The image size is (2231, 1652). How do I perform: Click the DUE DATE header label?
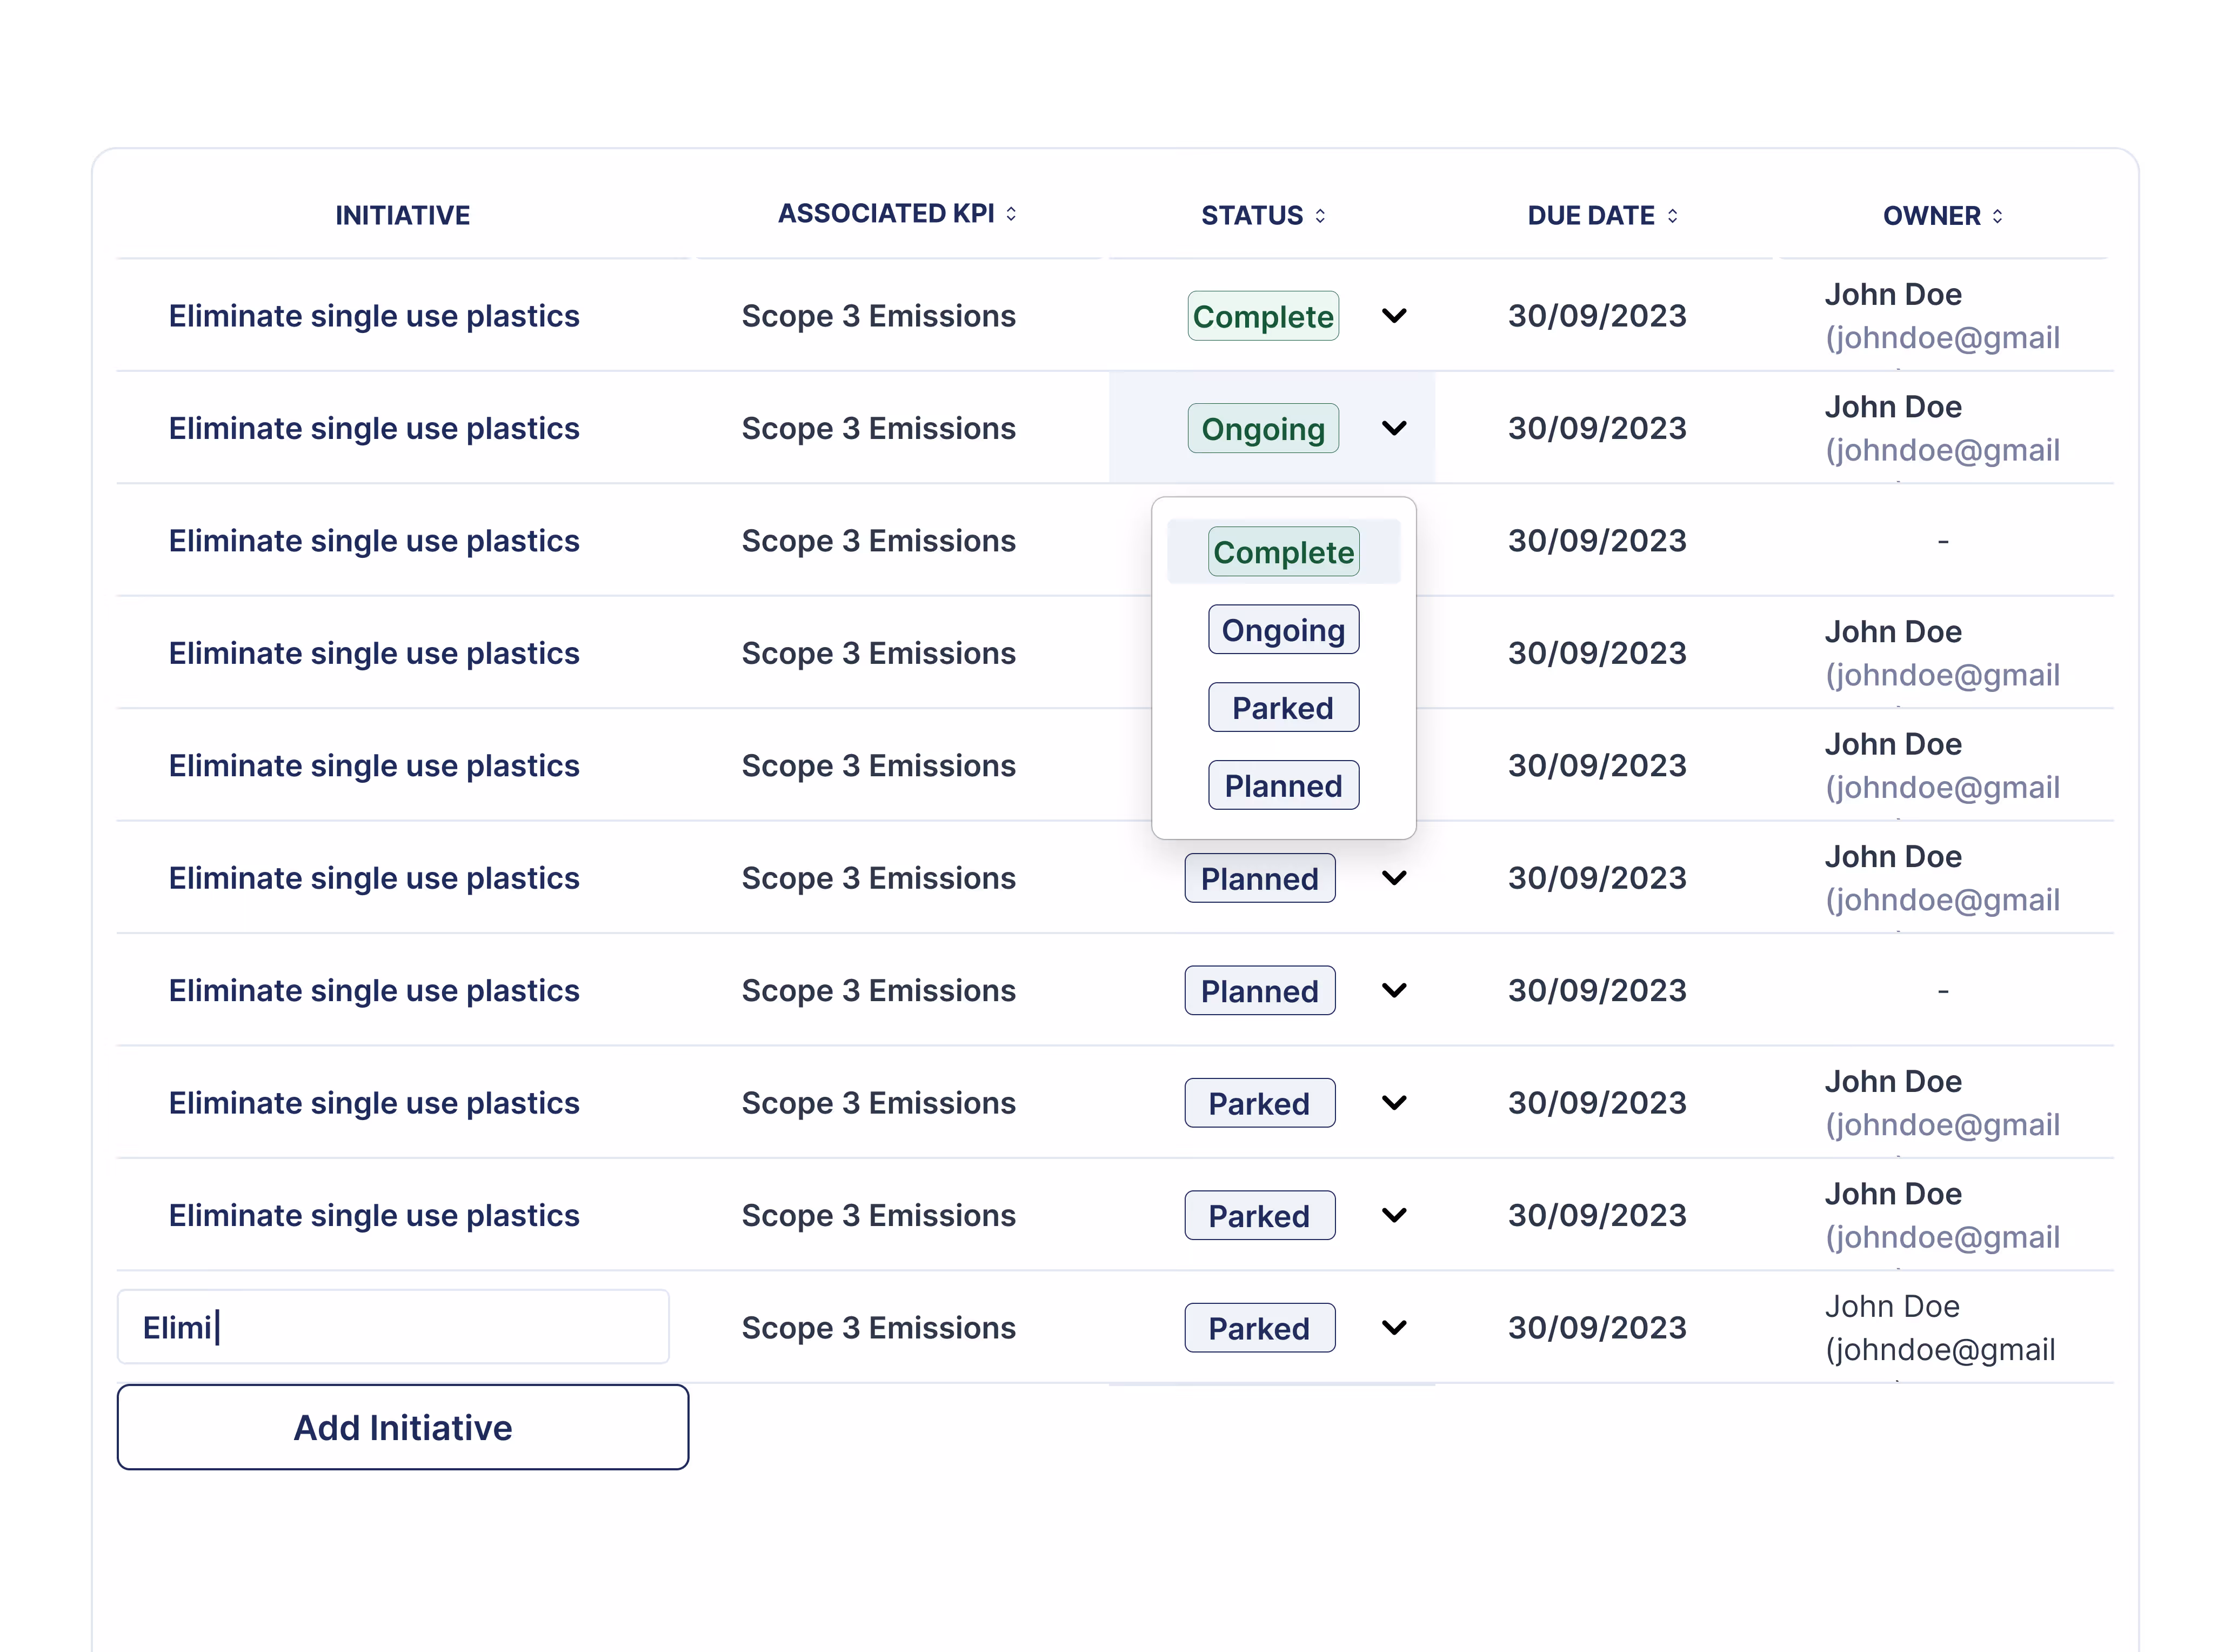tap(1591, 216)
